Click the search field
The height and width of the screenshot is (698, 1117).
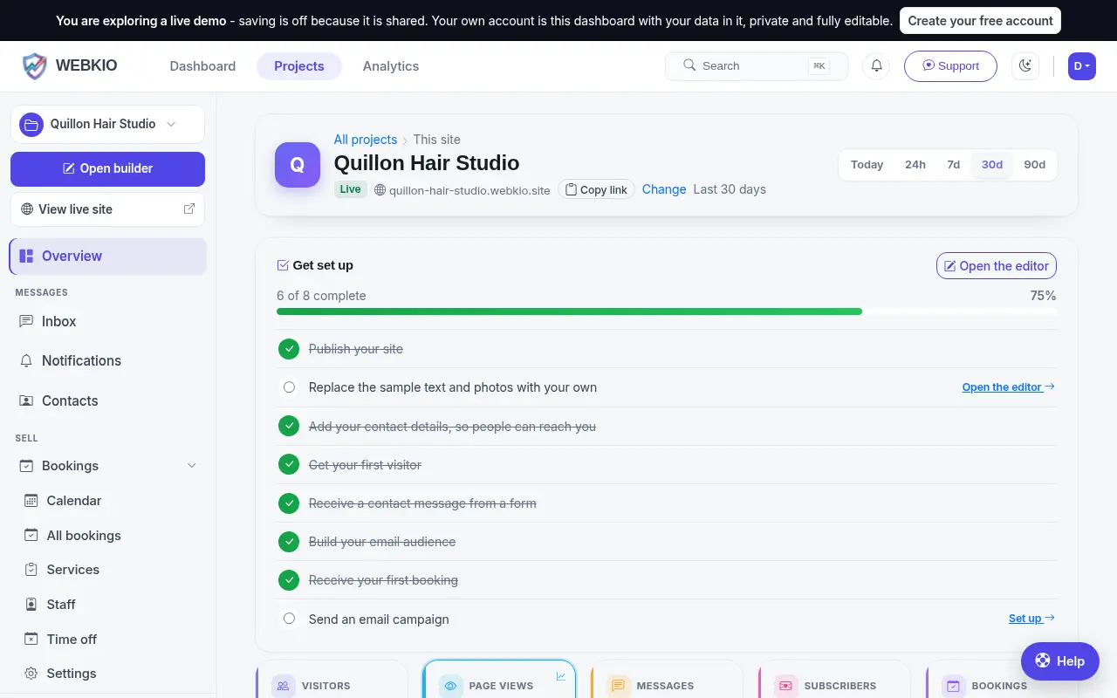pyautogui.click(x=757, y=65)
